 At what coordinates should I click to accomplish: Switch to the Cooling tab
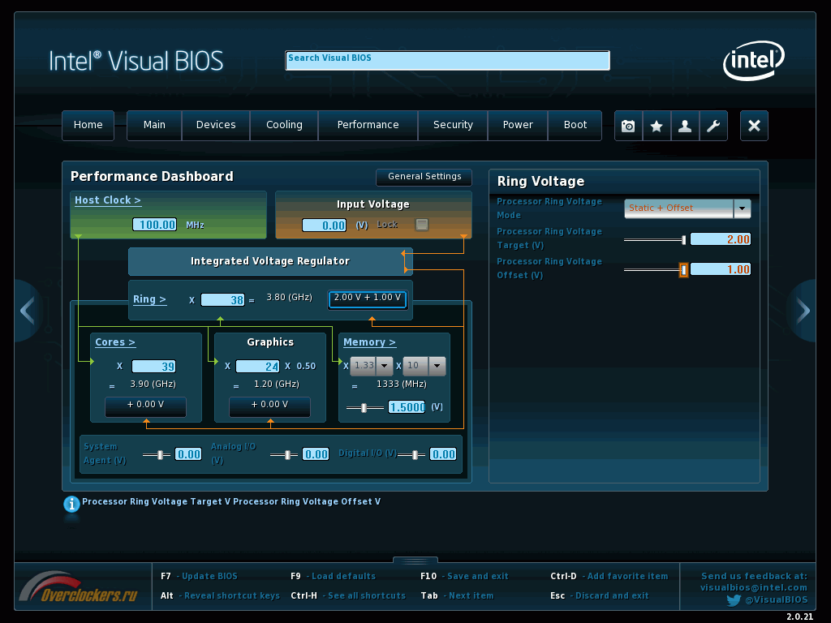tap(284, 125)
